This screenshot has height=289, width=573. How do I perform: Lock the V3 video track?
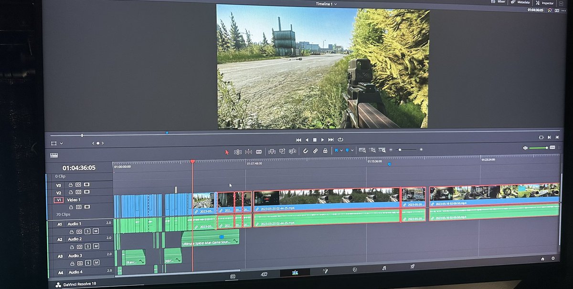pos(71,184)
